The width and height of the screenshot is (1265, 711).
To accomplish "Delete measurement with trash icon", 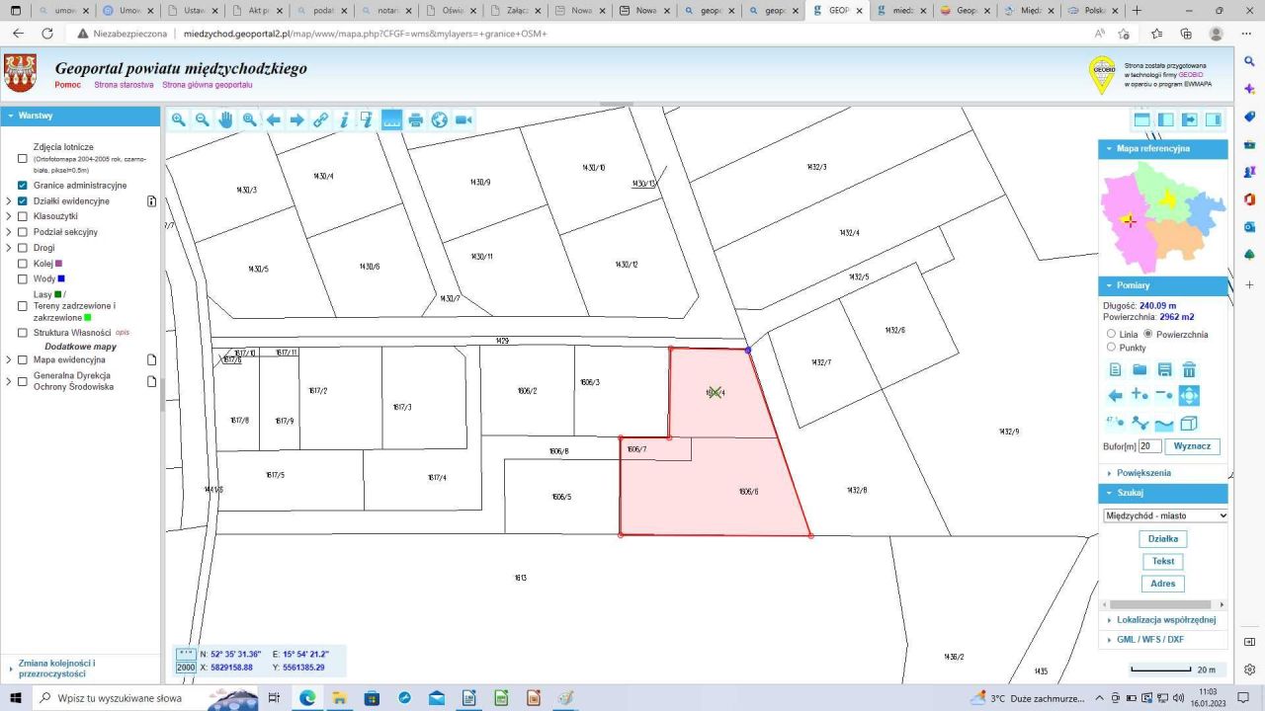I will tap(1189, 369).
